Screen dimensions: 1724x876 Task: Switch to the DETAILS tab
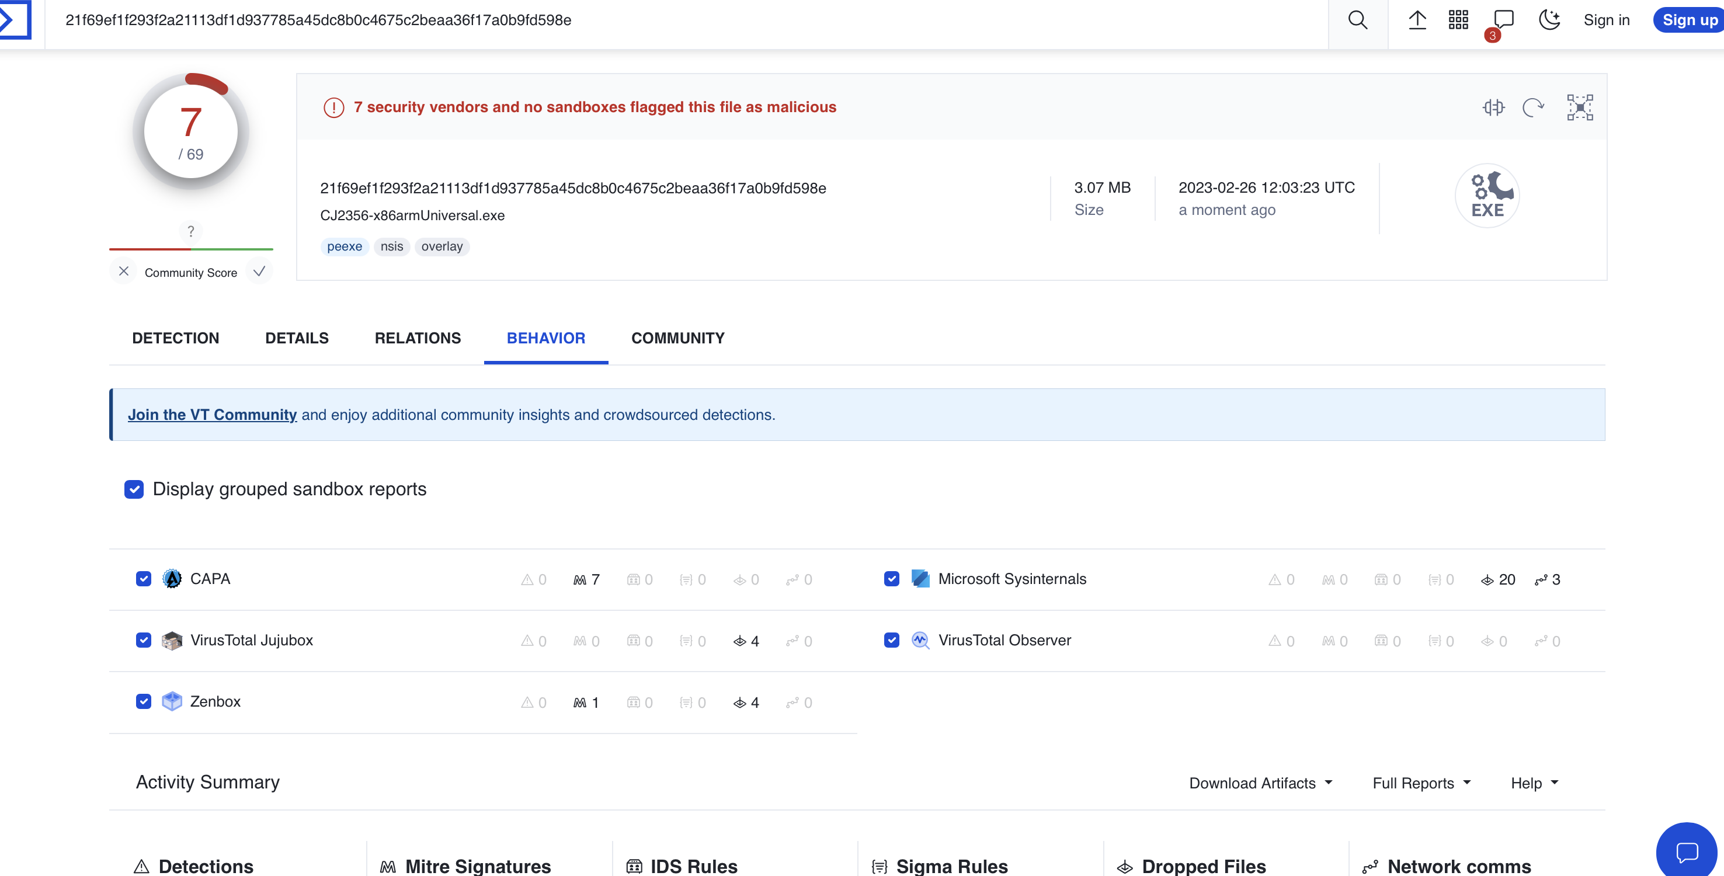(297, 338)
